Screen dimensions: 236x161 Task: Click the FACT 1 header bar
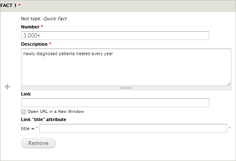[118, 5]
